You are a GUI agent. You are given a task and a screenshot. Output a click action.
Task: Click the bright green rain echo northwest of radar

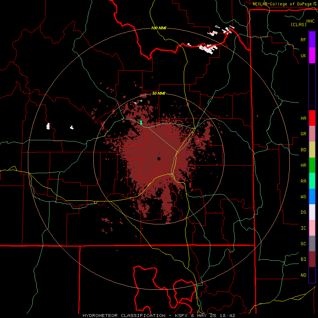(141, 122)
